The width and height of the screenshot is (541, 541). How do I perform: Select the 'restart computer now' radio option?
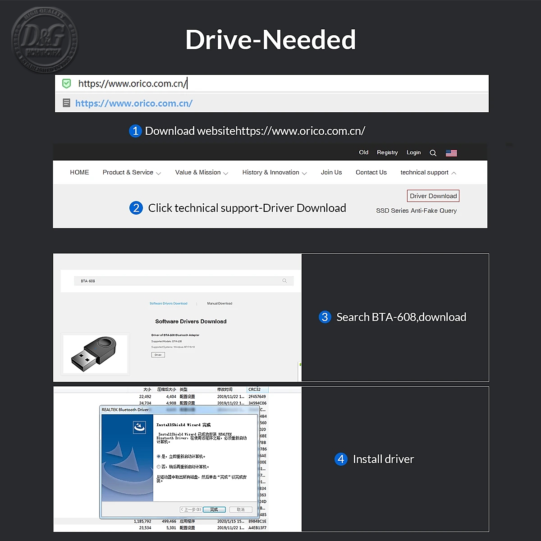[159, 456]
